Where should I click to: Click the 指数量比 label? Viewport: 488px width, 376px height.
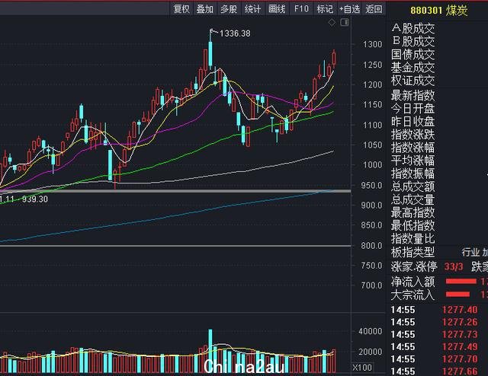click(x=413, y=238)
